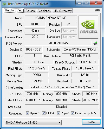Click the Device ID field

34,49
